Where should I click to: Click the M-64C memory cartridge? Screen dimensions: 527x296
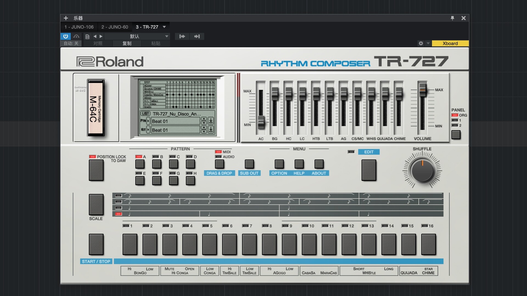coord(96,108)
